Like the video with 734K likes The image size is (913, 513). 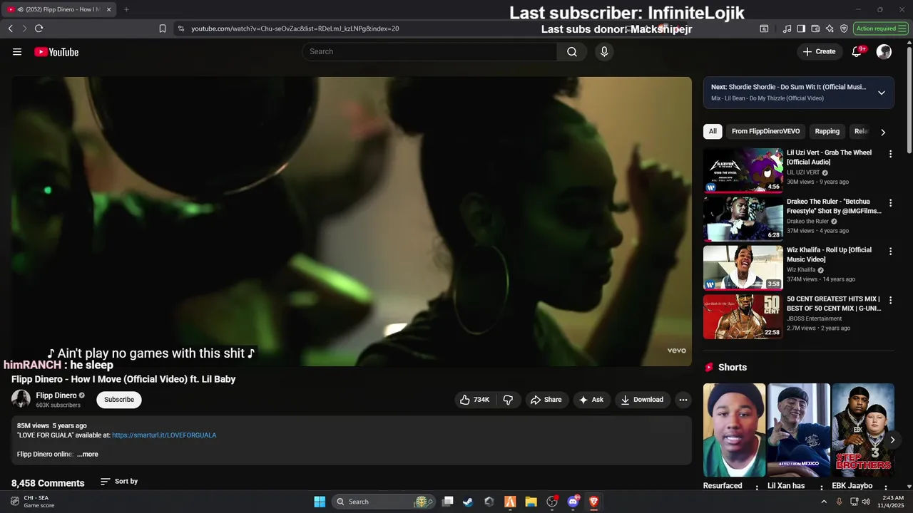coord(474,400)
